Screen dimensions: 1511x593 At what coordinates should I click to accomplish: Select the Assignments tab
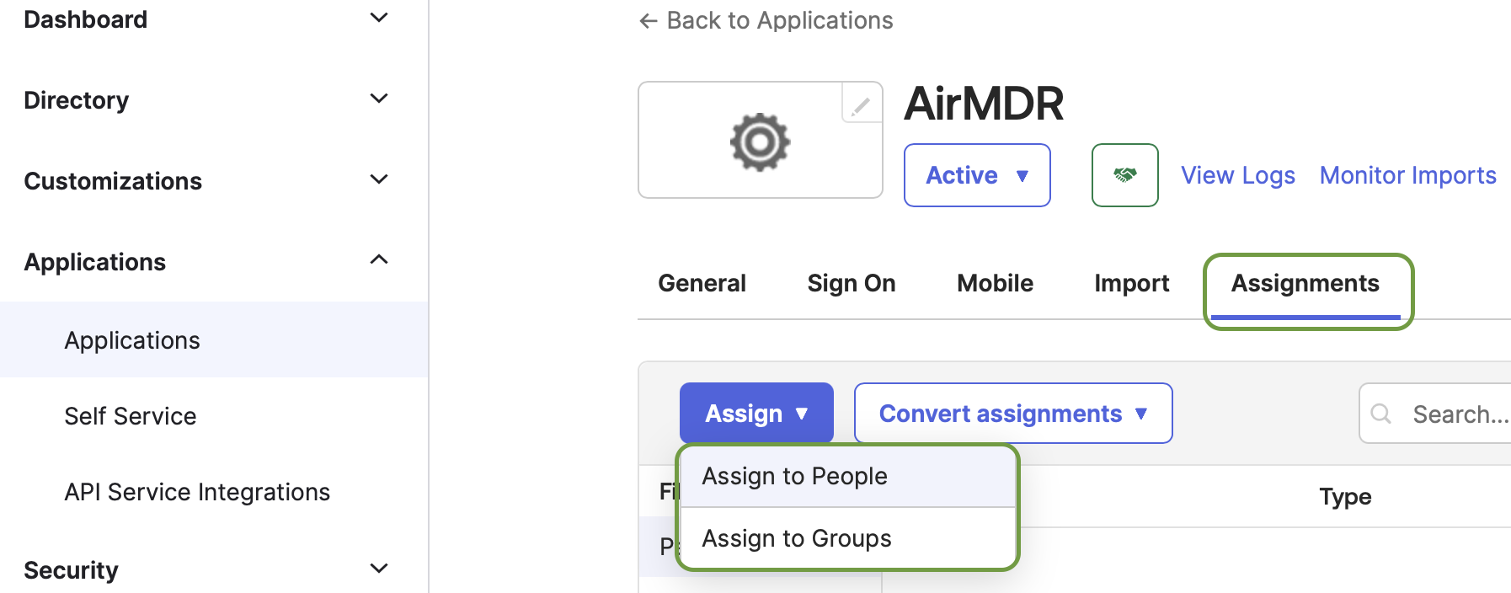click(1305, 284)
